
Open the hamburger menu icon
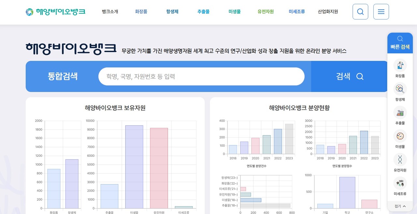click(381, 12)
